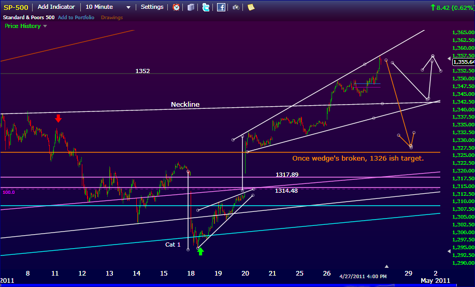
Task: Open the Add Indicator menu
Action: click(x=56, y=7)
